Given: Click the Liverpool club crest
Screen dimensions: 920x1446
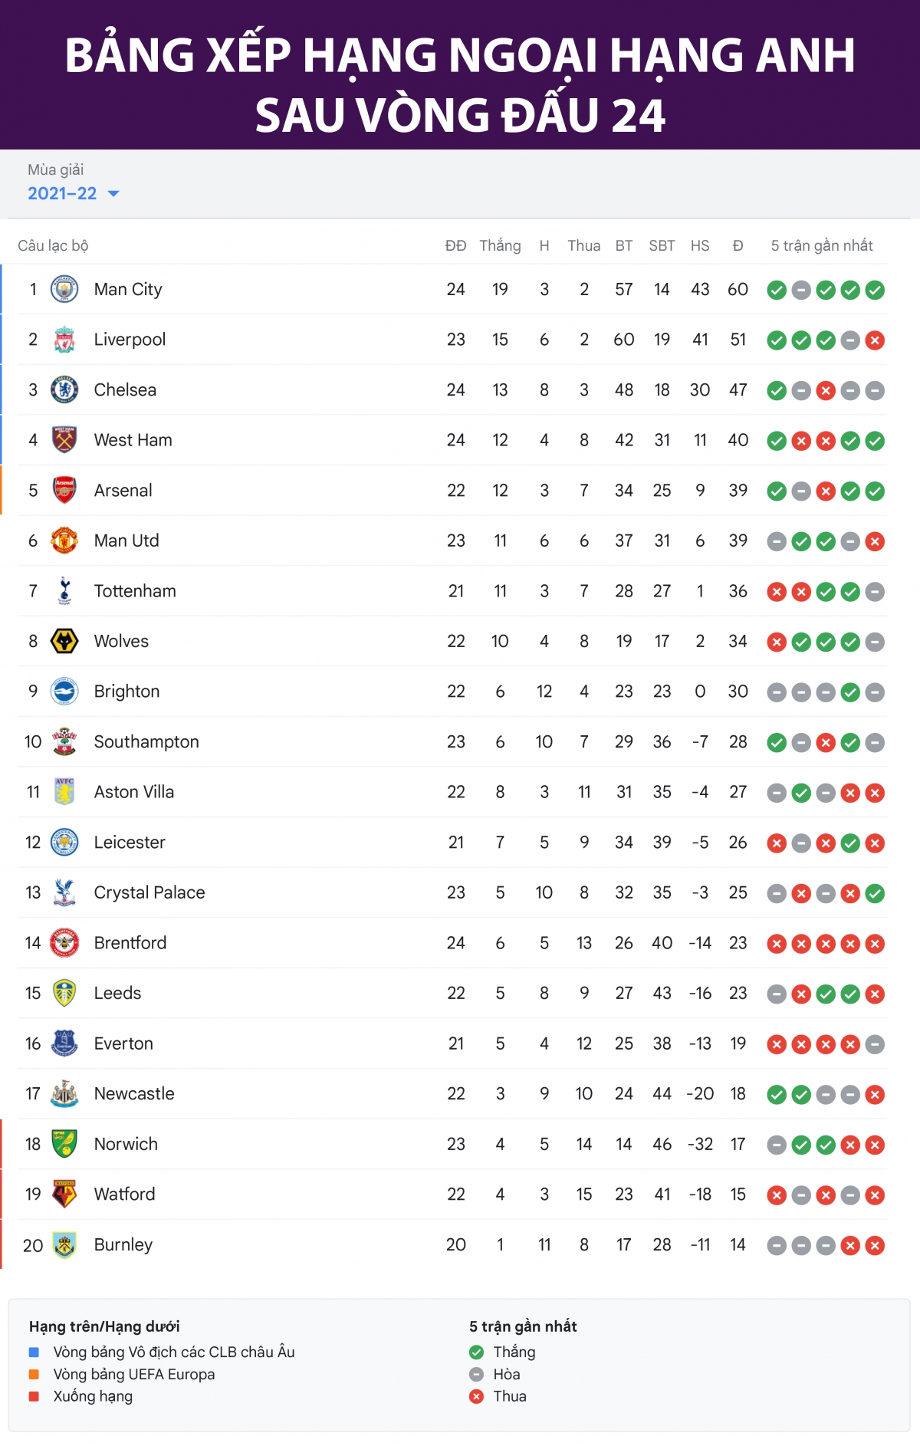Looking at the screenshot, I should coord(64,340).
